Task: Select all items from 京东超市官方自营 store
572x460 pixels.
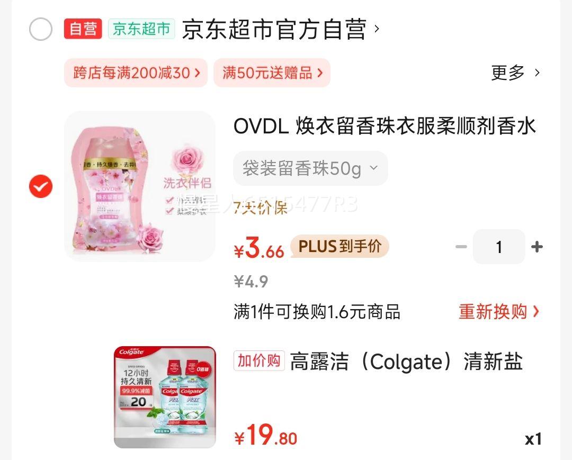Action: (x=41, y=29)
